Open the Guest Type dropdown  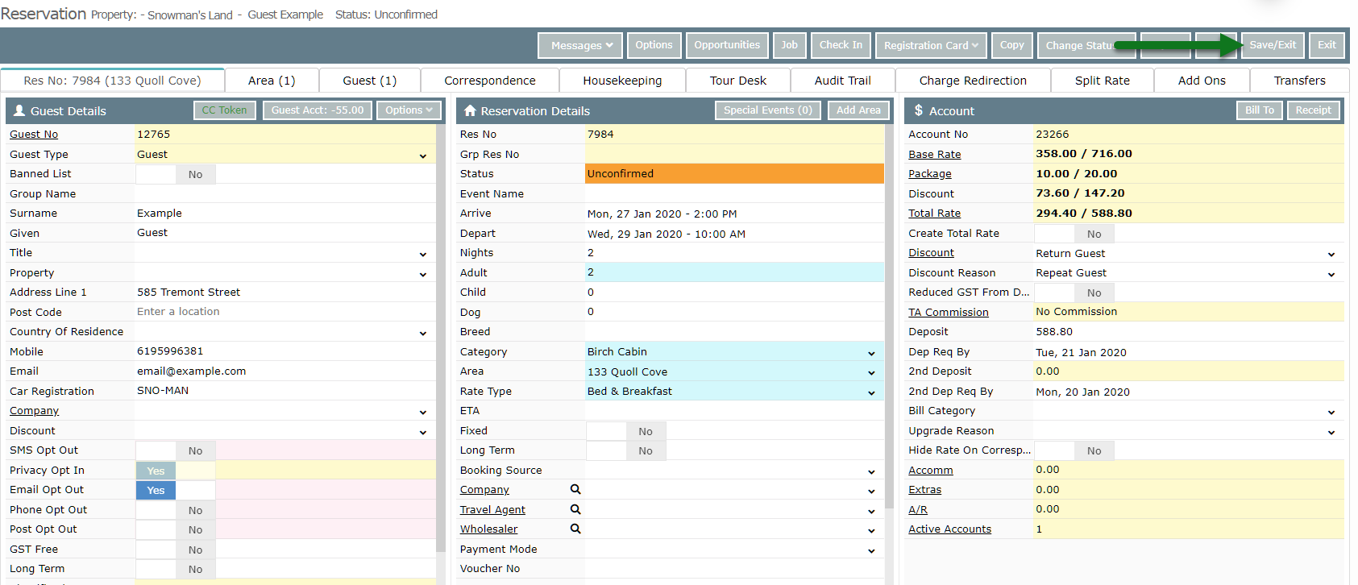tap(284, 154)
